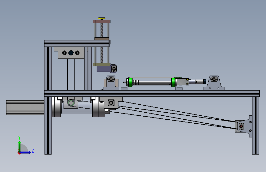Click the blue Z axis arrow of the triad
This screenshot has width=266, height=172.
[x=25, y=152]
